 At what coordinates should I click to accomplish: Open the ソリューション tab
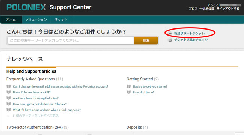point(36,19)
